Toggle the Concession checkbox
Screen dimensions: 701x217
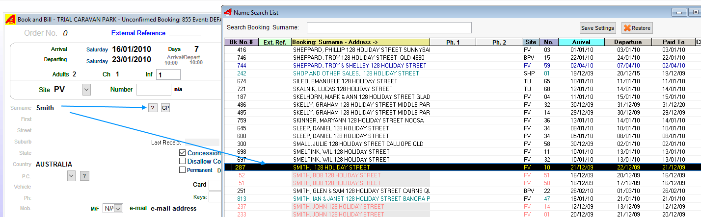click(183, 153)
